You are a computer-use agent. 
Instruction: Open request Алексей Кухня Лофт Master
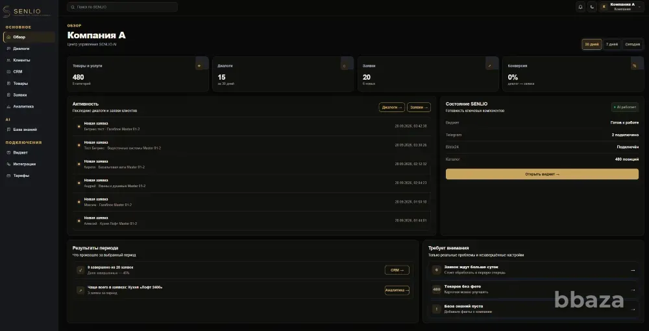click(x=252, y=221)
